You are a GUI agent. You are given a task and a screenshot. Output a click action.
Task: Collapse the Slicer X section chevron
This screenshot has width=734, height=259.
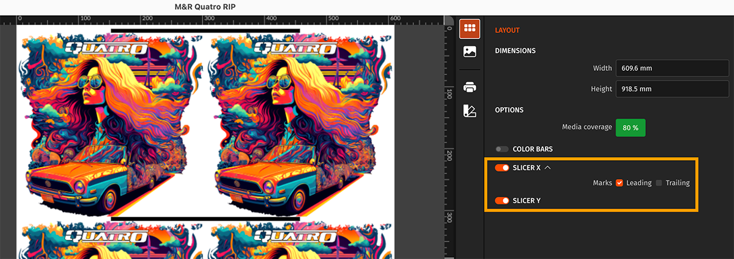point(547,168)
